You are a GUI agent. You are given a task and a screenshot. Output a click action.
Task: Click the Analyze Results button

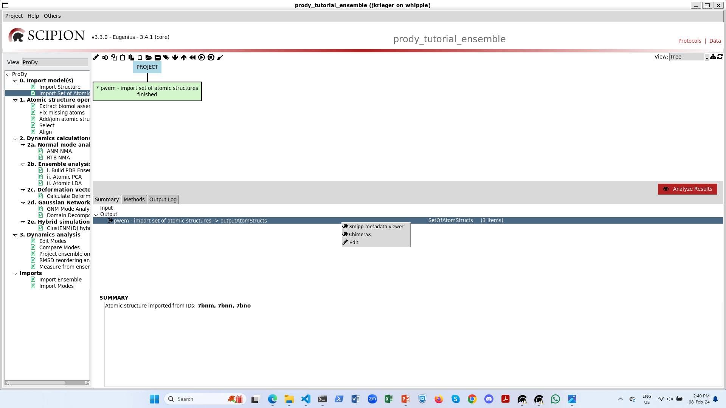point(687,189)
